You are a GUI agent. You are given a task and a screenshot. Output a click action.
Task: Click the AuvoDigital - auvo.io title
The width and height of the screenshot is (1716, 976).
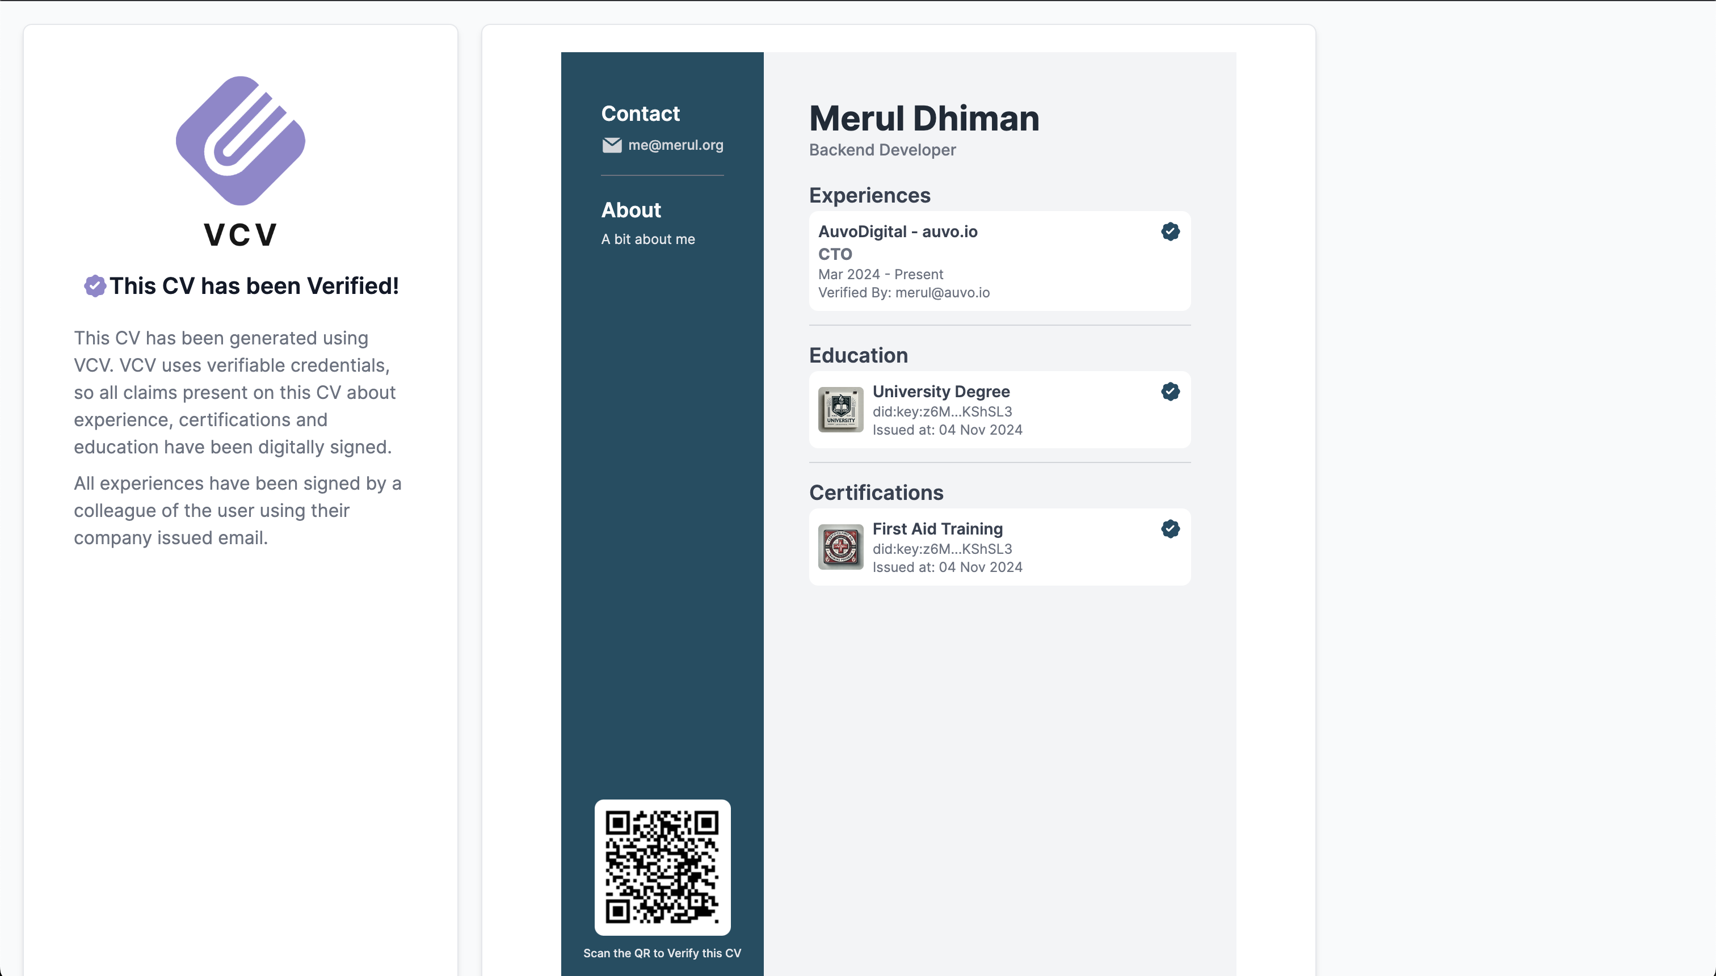898,232
